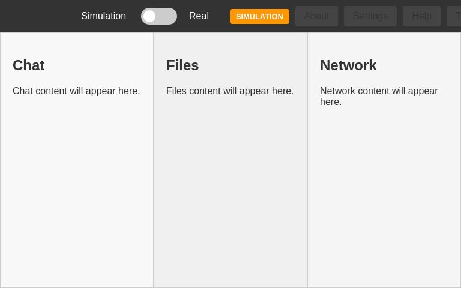Screen dimensions: 461x288
Task: Select the Network panel heading
Action: pyautogui.click(x=348, y=65)
